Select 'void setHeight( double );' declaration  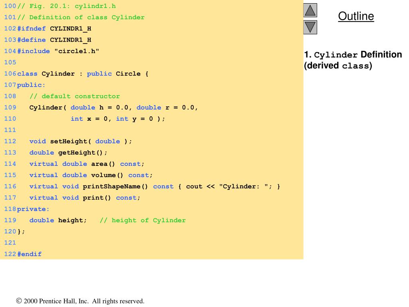[81, 141]
